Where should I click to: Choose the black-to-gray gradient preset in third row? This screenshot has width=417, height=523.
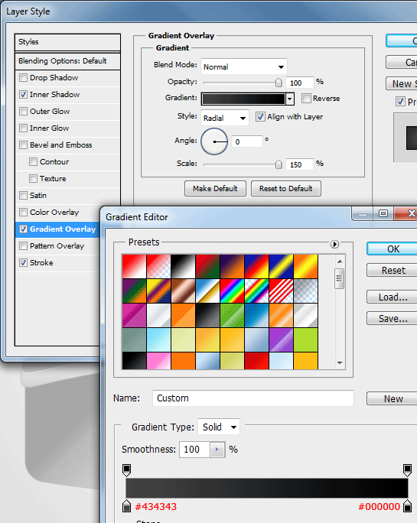tap(207, 315)
